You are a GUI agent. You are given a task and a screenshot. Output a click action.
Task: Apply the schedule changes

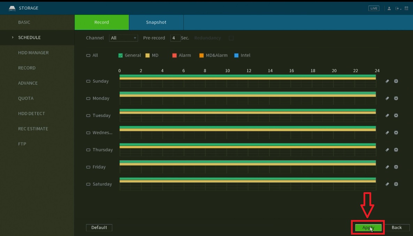(x=368, y=227)
